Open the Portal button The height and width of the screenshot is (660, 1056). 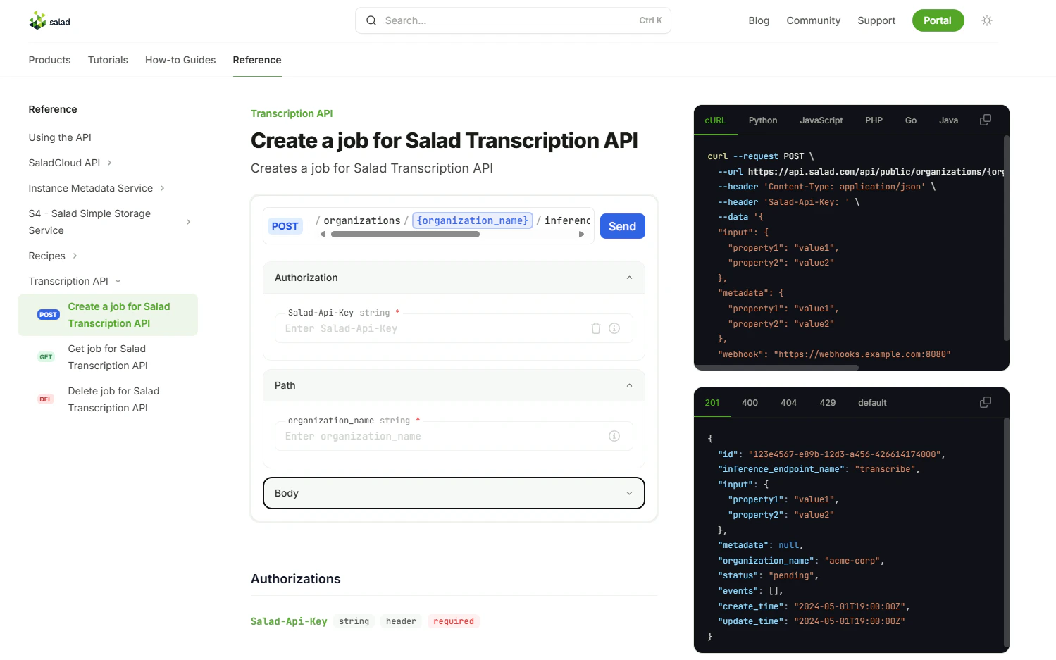(938, 20)
